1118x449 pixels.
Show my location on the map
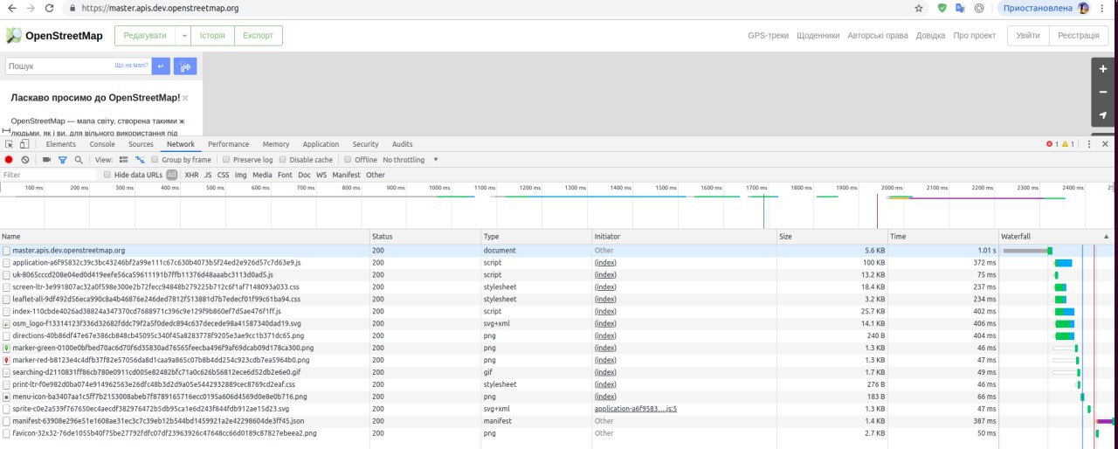[1103, 115]
